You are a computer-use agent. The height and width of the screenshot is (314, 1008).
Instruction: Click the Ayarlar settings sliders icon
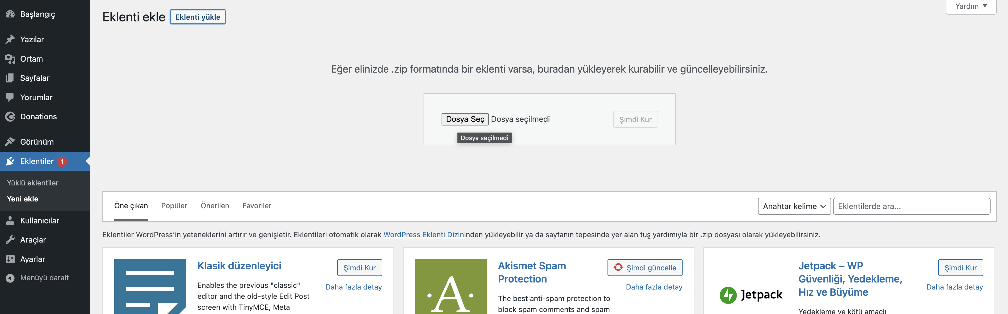coord(10,259)
